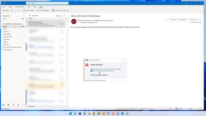Click the red warning triangle icon
This screenshot has height=116, width=206.
[87, 65]
